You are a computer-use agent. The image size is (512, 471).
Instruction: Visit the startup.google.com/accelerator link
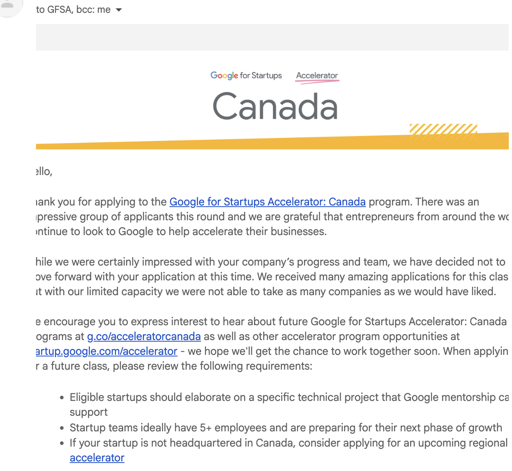tap(106, 351)
